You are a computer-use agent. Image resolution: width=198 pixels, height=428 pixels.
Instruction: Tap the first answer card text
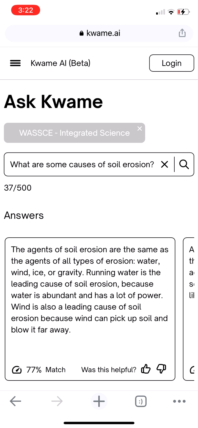[90, 290]
